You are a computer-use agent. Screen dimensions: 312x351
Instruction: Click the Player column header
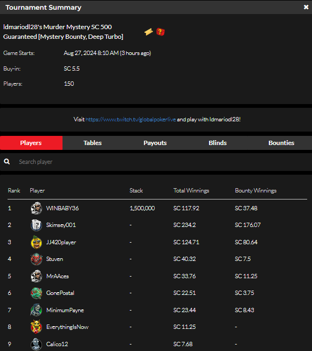point(37,191)
